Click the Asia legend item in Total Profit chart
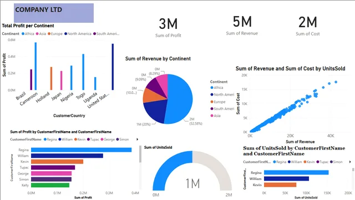 40,34
